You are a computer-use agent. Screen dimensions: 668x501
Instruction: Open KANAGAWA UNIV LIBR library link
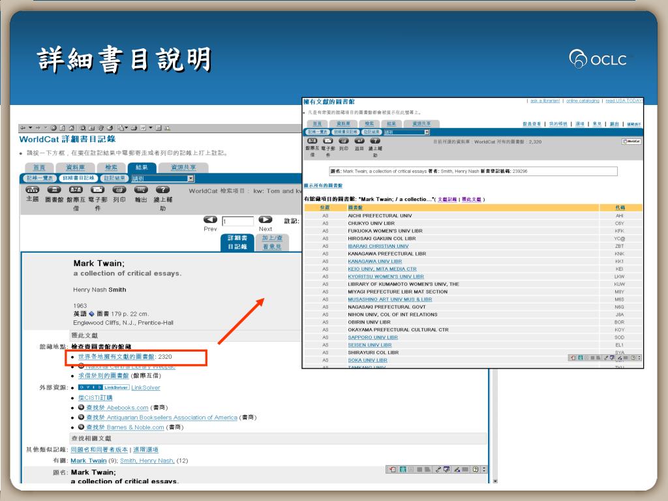coord(375,262)
